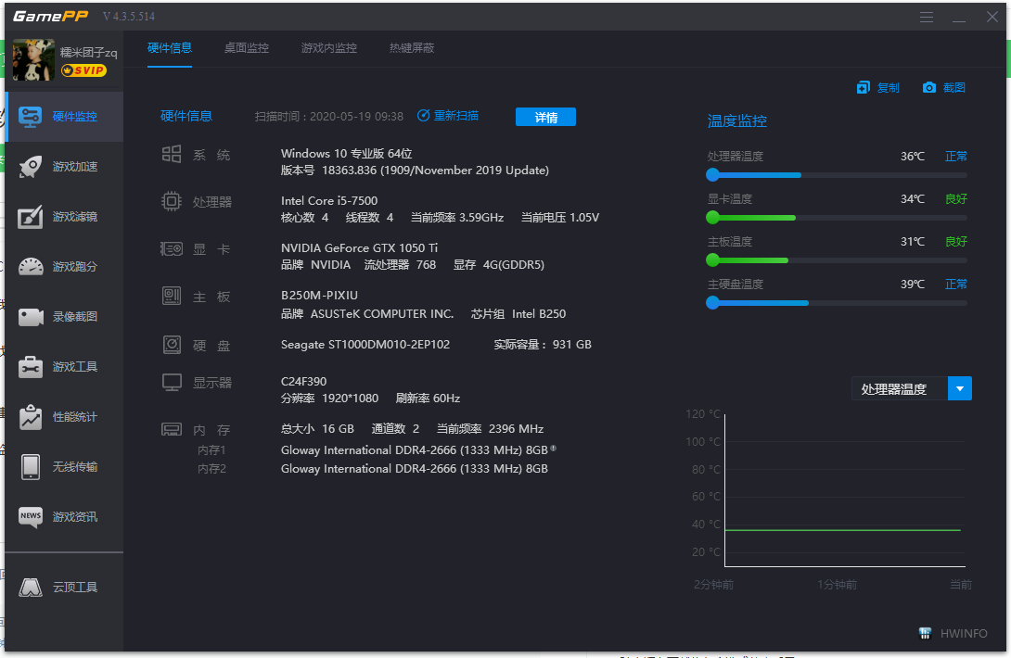1011x658 pixels.
Task: Click the 复制 copy icon
Action: pos(862,87)
